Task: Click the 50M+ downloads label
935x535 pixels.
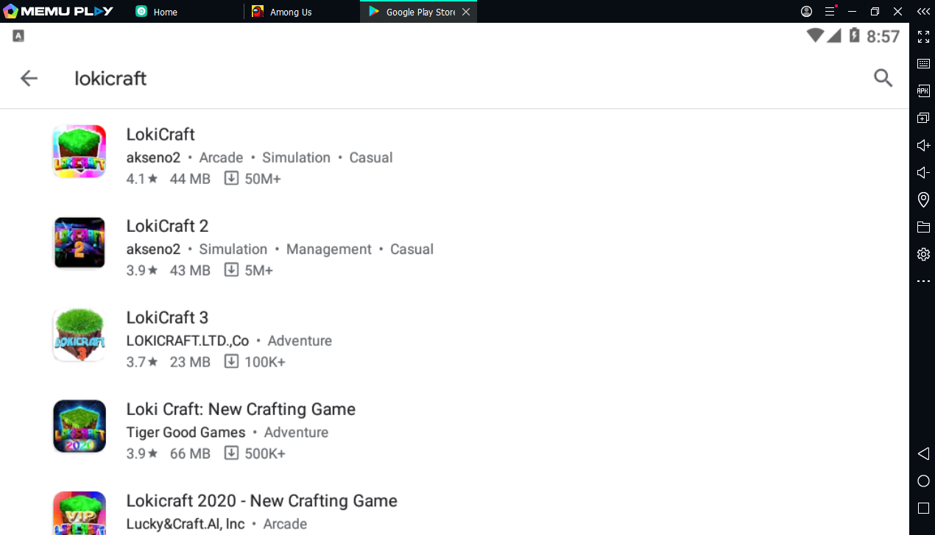Action: pos(263,179)
